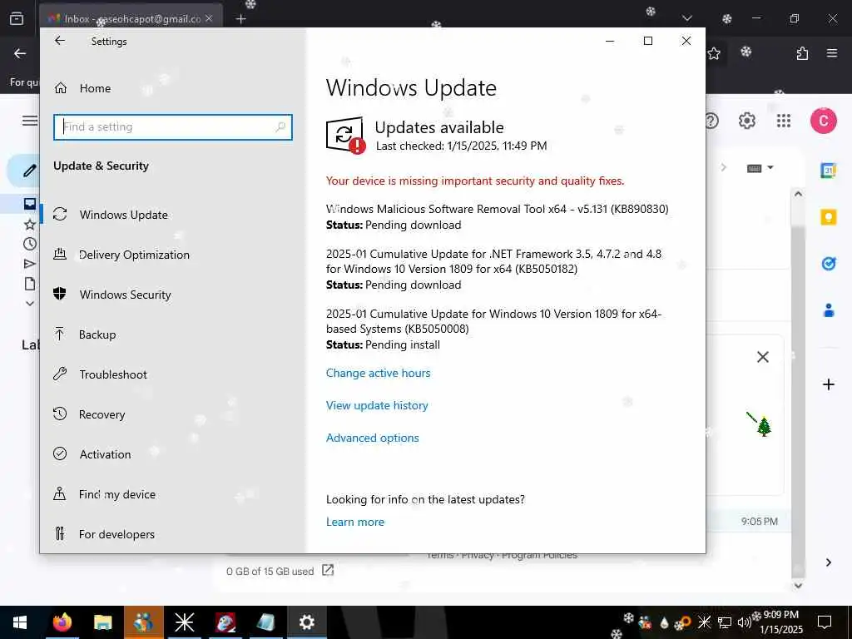Screen dimensions: 852x639
Task: Open Gmail Drafts folder icon
Action: click(30, 284)
